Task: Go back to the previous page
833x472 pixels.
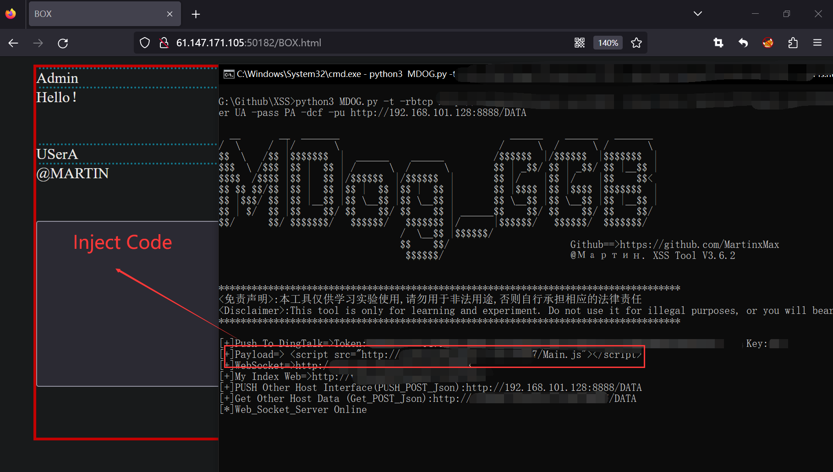Action: 13,43
